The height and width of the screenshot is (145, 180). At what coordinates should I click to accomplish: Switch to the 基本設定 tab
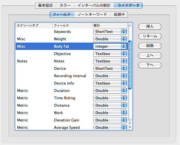46,5
